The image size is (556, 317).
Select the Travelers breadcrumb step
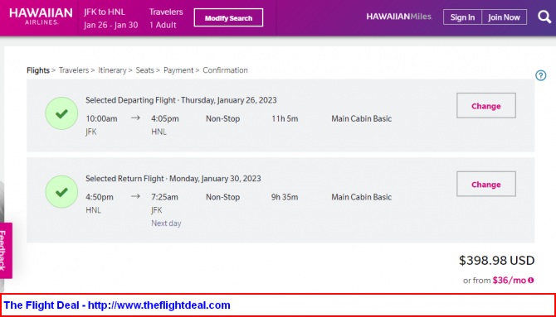(74, 70)
